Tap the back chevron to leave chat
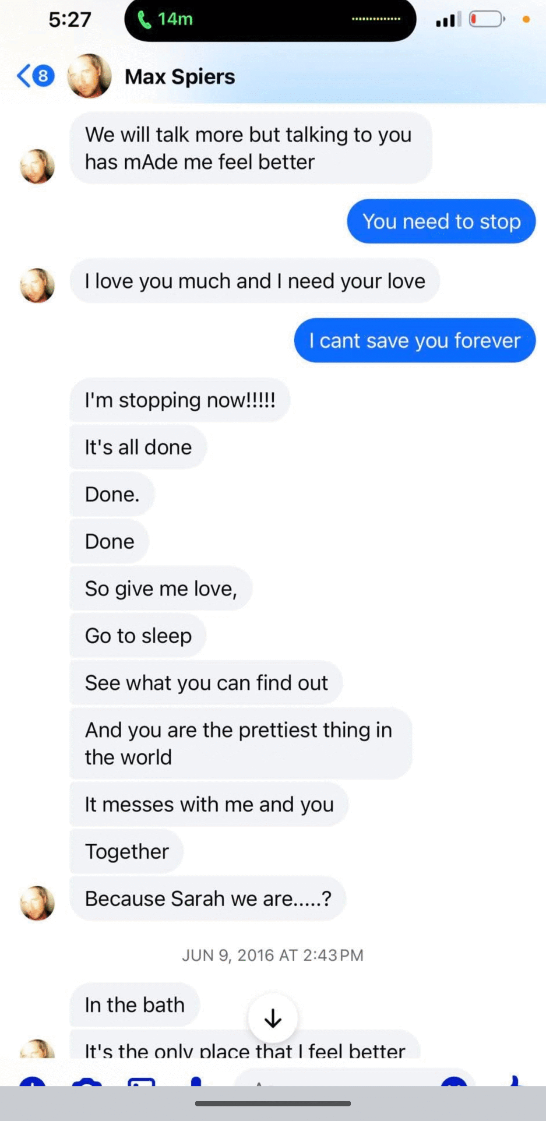546x1121 pixels. [x=25, y=76]
